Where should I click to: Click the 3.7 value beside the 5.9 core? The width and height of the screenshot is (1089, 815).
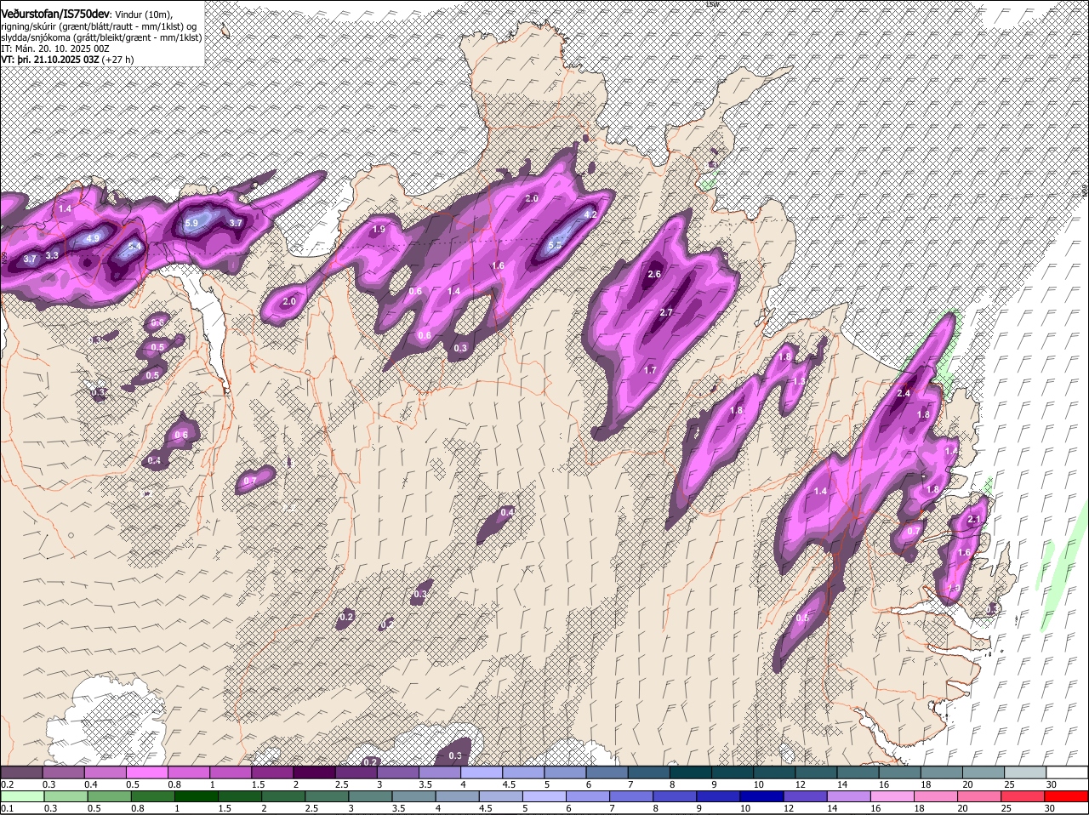[x=237, y=224]
